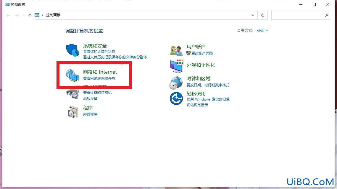
Task: Expand the breadcrumb chevron before 控制面板
Action: [42, 15]
